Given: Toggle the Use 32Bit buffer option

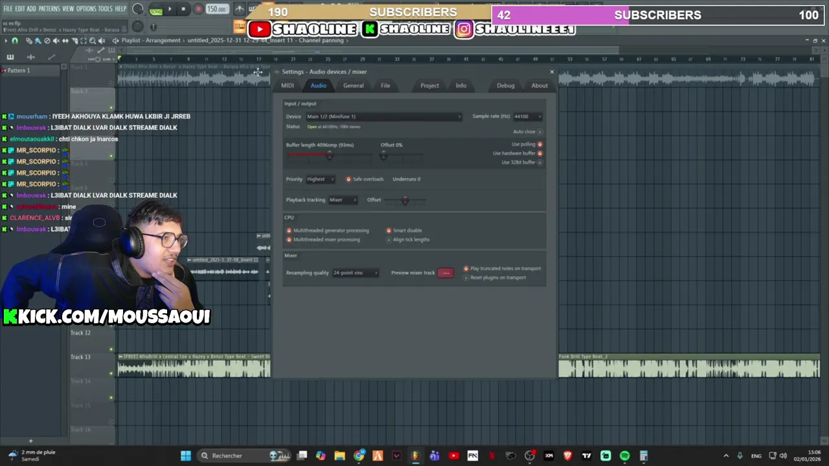Looking at the screenshot, I should coord(539,162).
